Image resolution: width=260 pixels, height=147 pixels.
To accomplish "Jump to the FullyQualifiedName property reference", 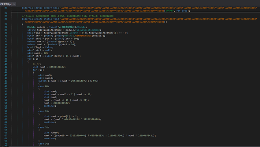I will pos(87,30).
